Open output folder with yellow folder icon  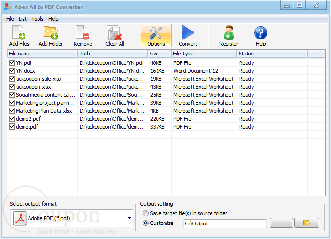[307, 223]
